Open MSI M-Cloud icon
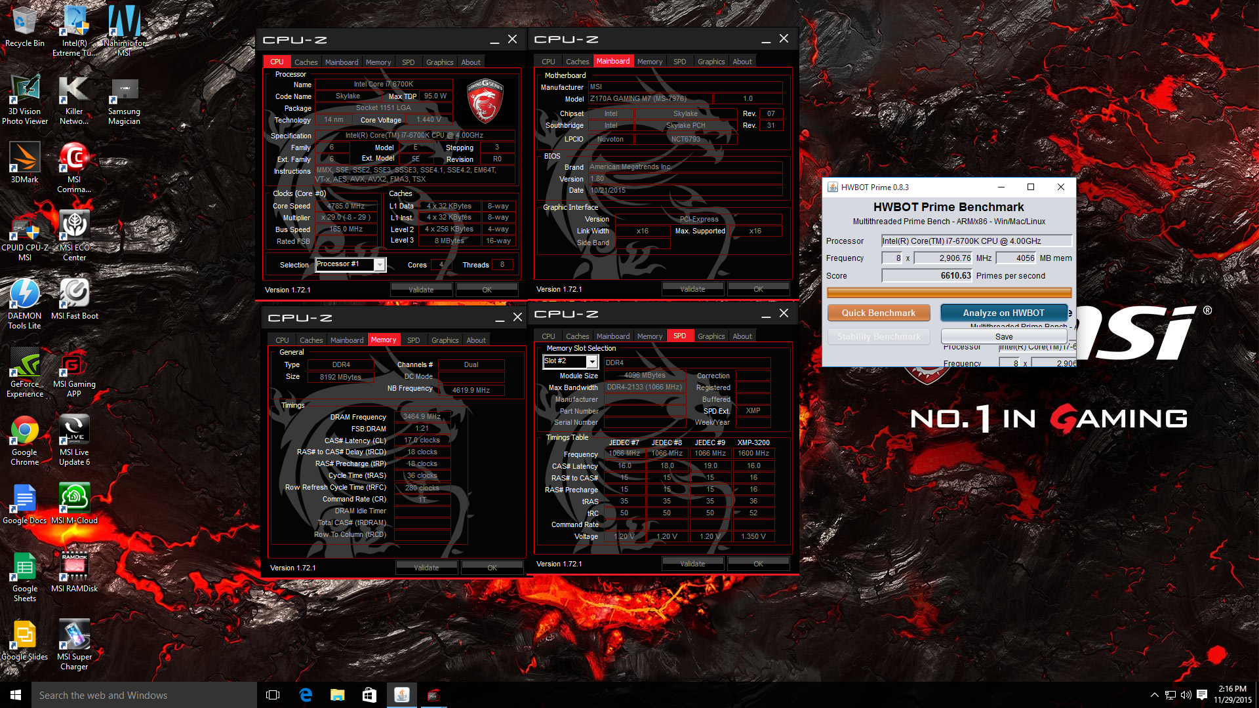The width and height of the screenshot is (1259, 708). pyautogui.click(x=74, y=503)
